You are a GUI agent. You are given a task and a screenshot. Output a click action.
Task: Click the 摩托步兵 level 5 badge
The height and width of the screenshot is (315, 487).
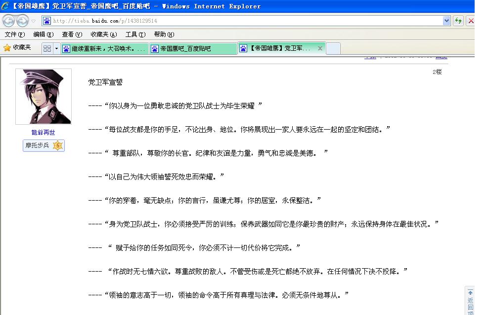click(x=44, y=145)
